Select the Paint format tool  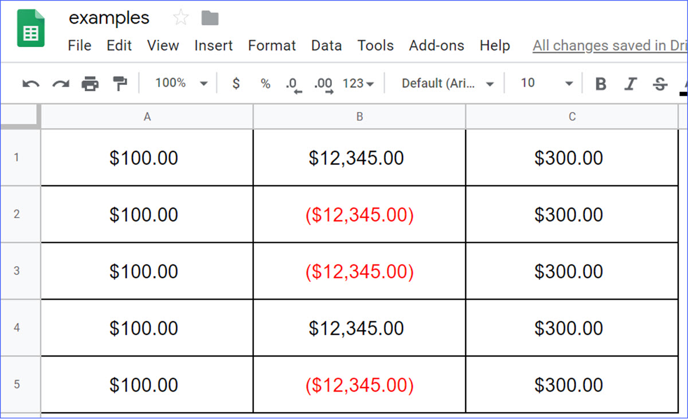click(x=120, y=83)
